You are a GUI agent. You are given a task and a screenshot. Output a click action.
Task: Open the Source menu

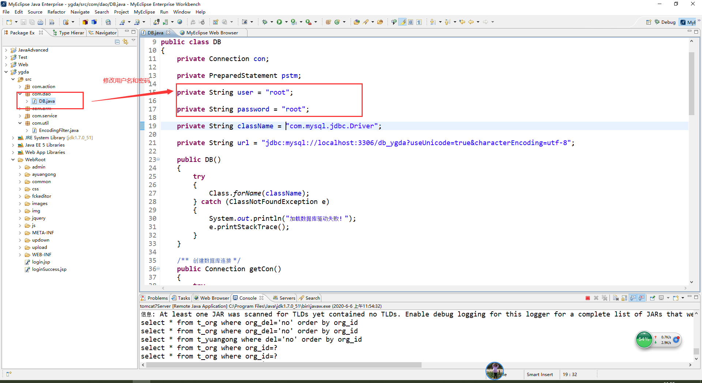tap(35, 12)
